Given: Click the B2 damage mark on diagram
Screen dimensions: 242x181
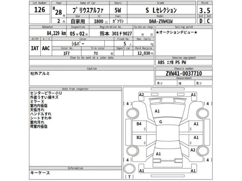Looking at the screenshot, I should 139,137.
